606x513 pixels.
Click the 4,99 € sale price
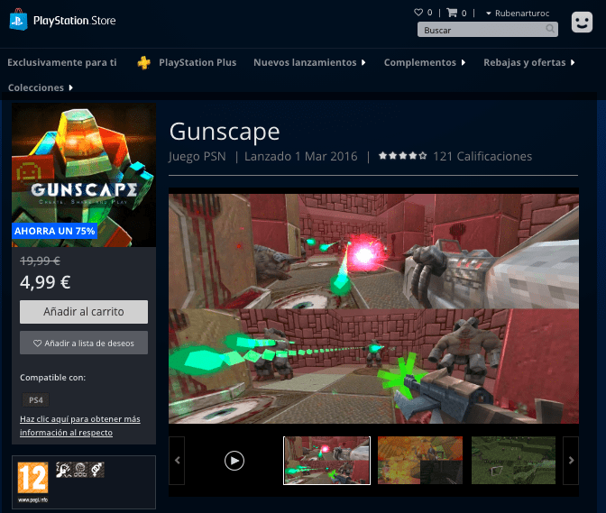coord(45,282)
